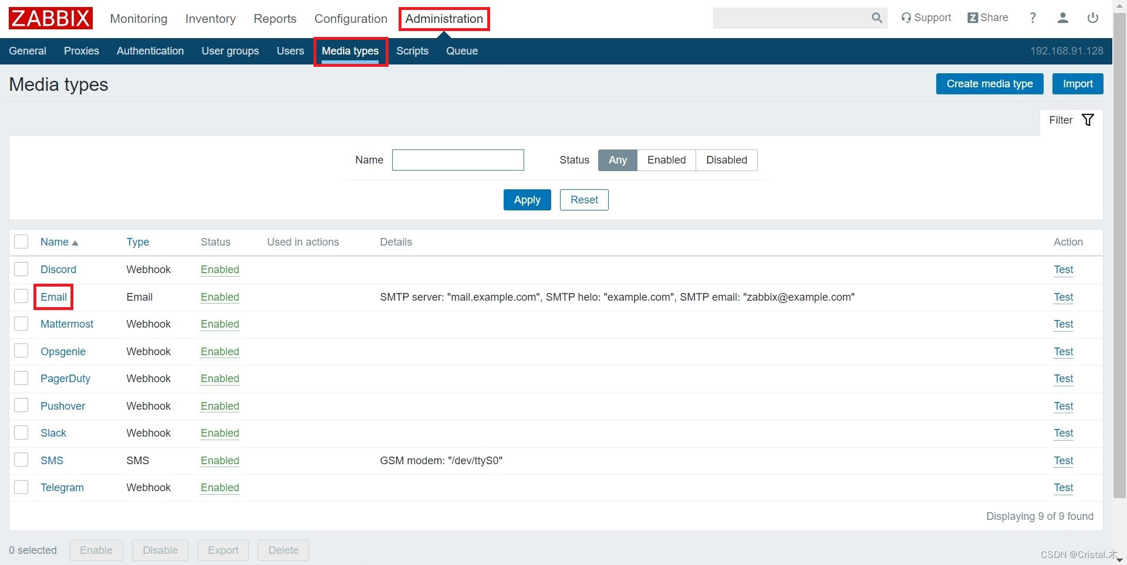Go to the Authentication submenu
The height and width of the screenshot is (565, 1127).
point(150,51)
